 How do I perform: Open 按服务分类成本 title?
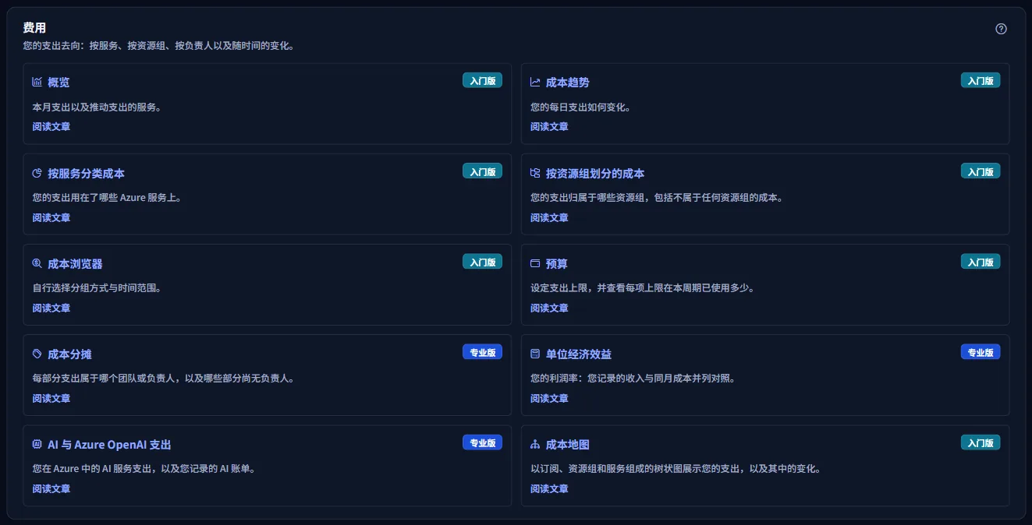click(86, 173)
